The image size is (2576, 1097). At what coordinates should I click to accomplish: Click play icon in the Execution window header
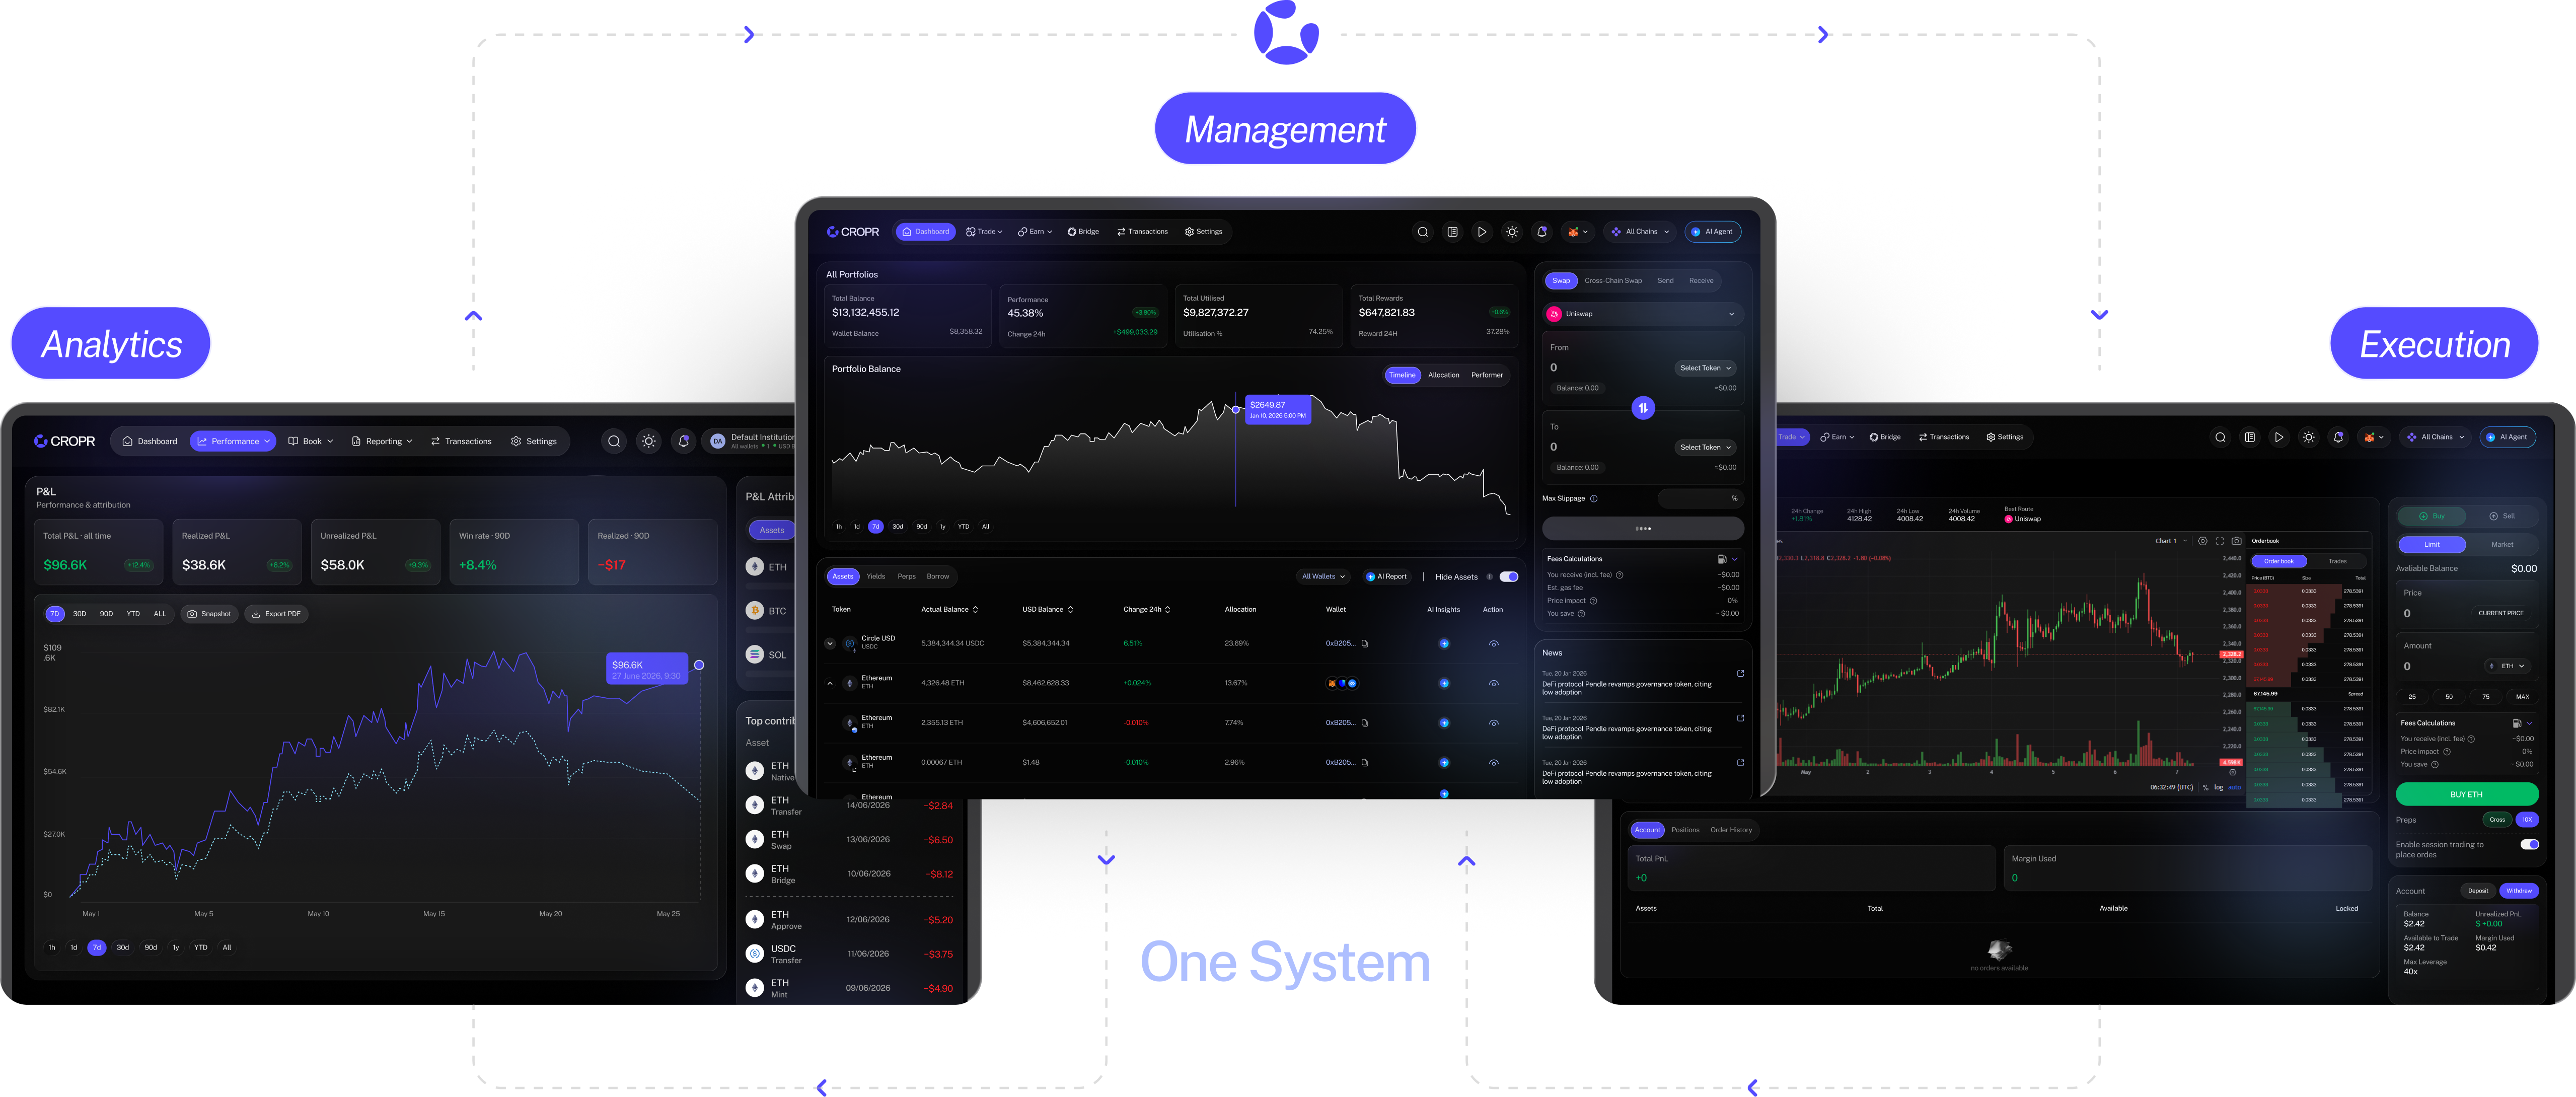click(2279, 437)
